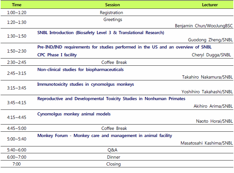The width and height of the screenshot is (234, 173).
Task: Select the '3:15~3:45' time cell
Action: (17, 88)
